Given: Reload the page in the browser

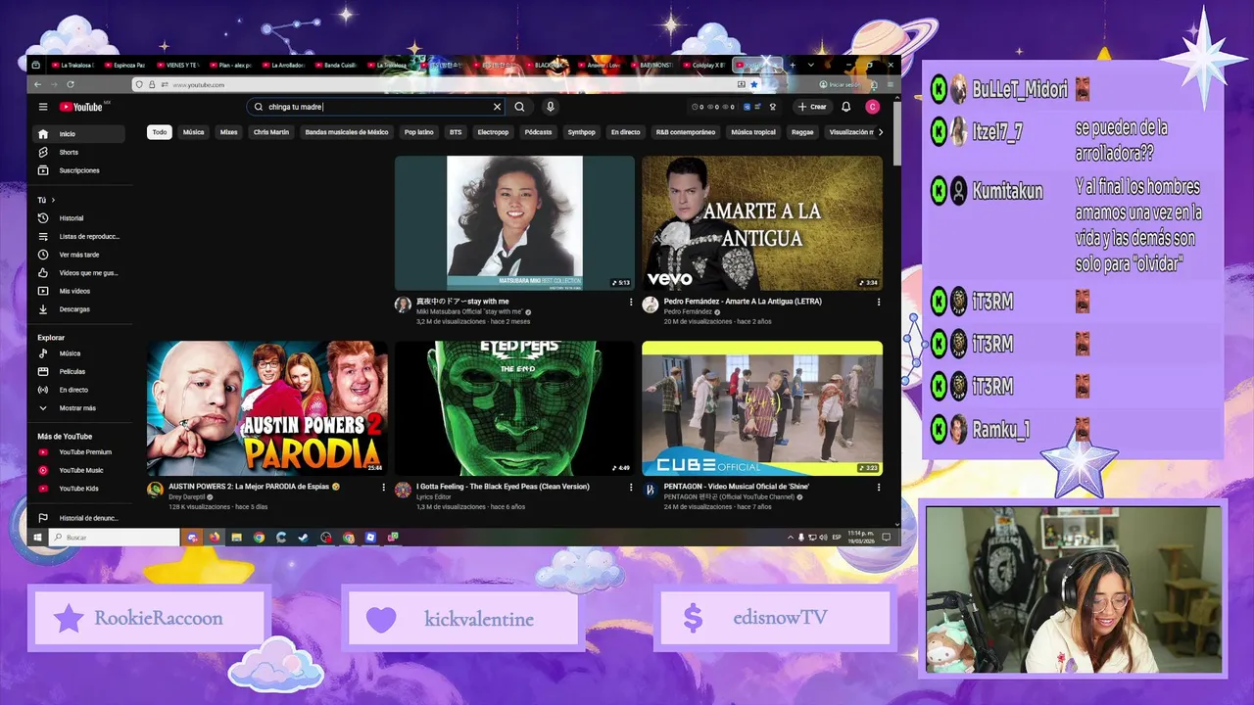Looking at the screenshot, I should 71,85.
